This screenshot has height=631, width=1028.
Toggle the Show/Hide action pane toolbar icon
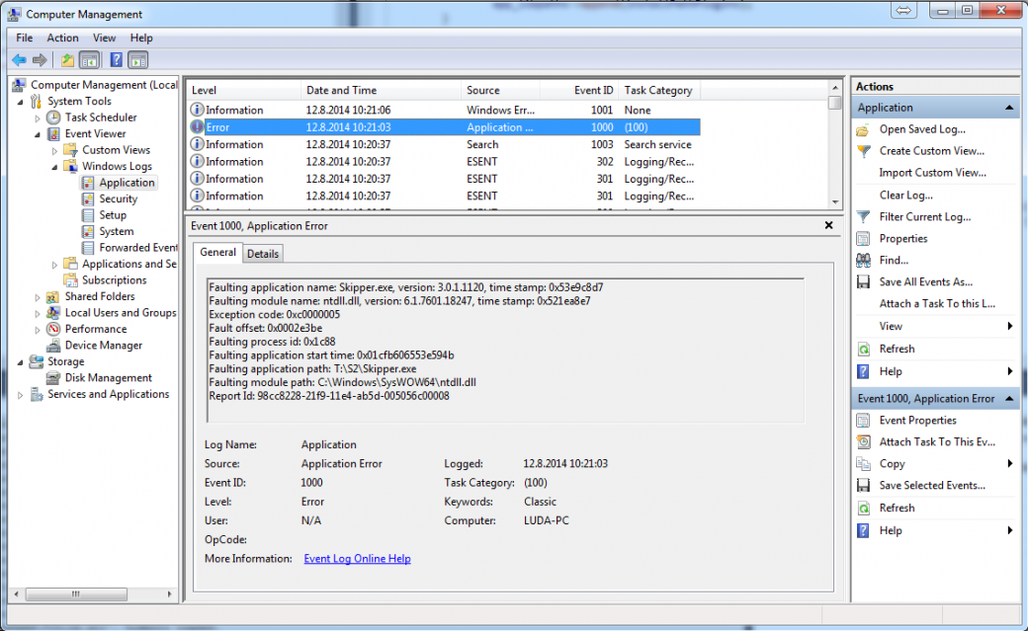pyautogui.click(x=137, y=59)
